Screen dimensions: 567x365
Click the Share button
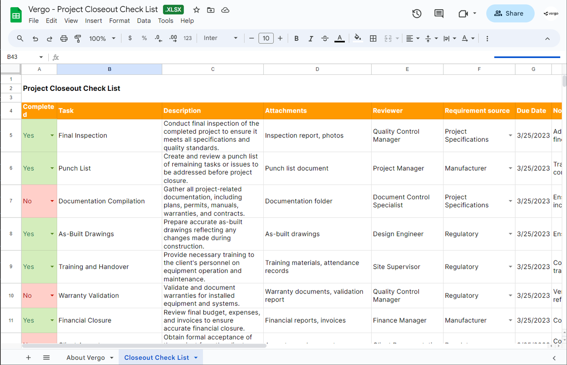pos(510,13)
